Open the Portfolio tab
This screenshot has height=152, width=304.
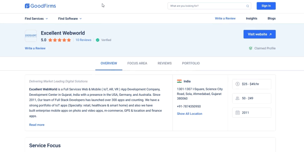pos(191,63)
